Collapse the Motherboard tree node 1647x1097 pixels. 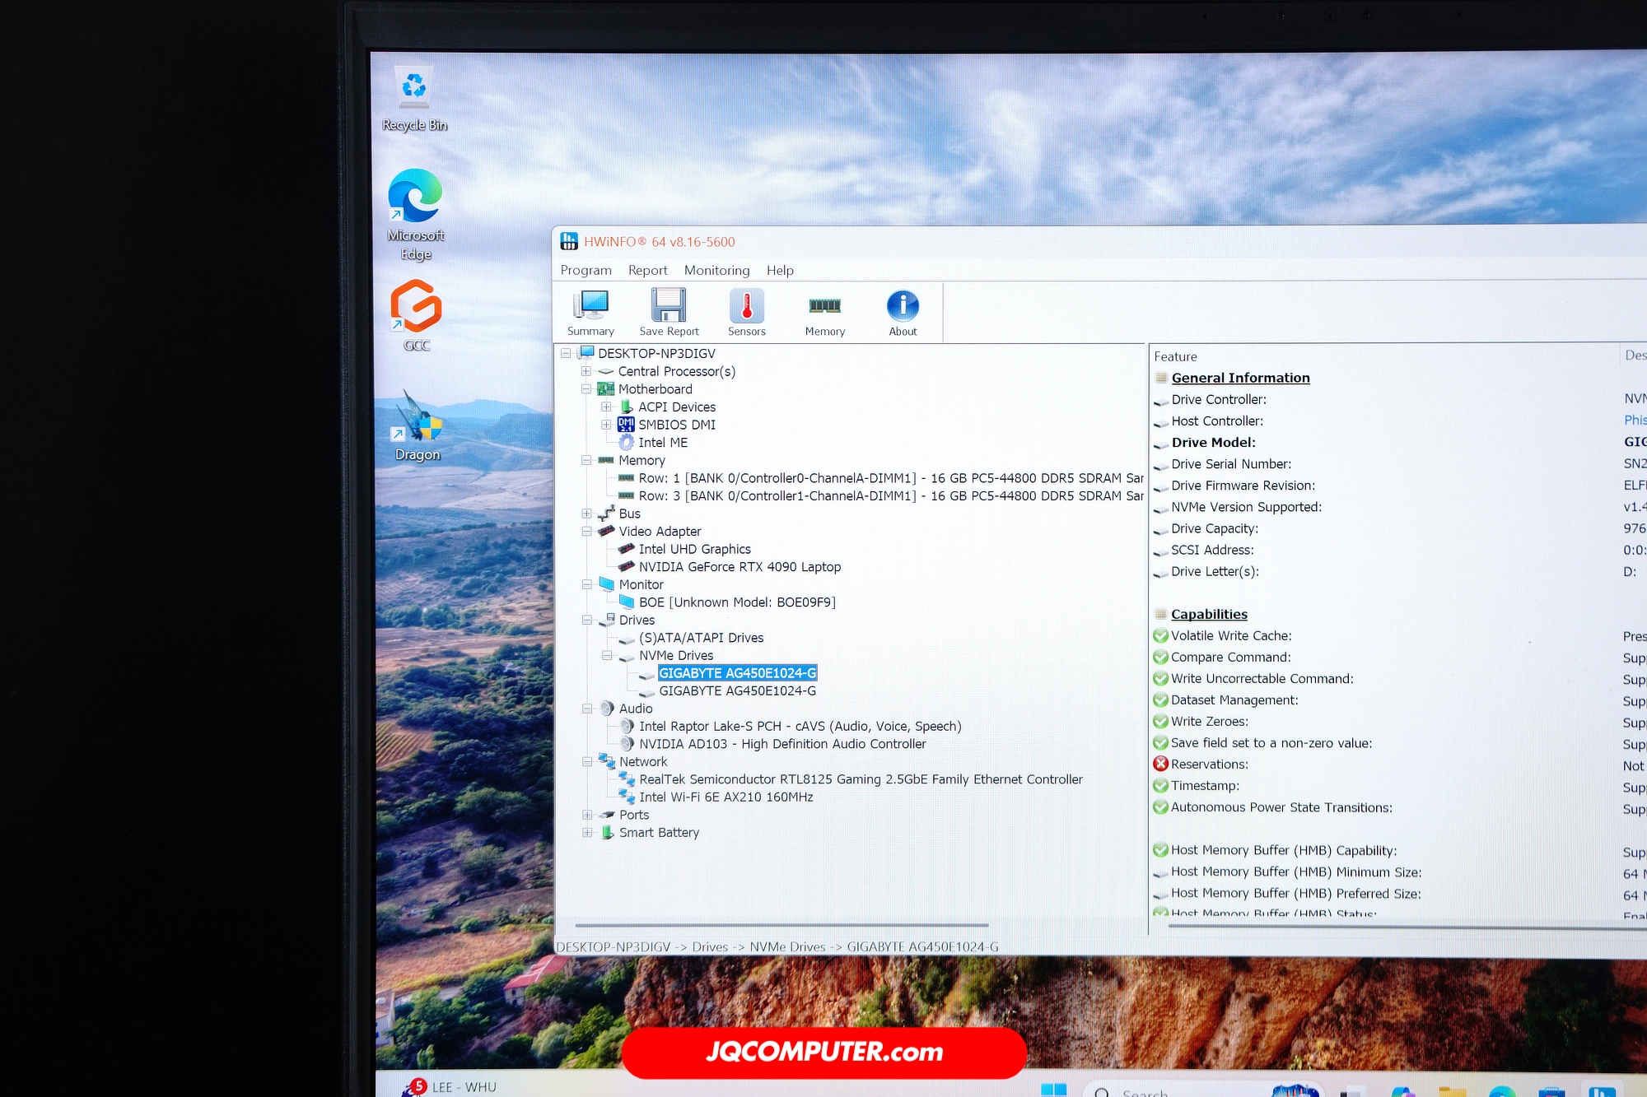(x=586, y=389)
